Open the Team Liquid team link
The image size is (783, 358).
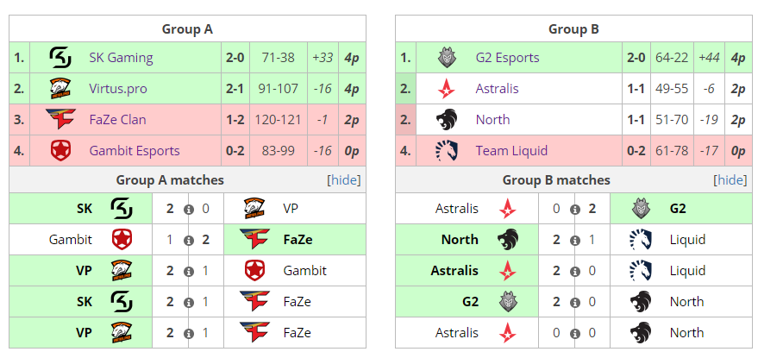(512, 150)
